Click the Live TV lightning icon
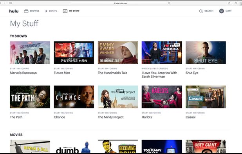The height and width of the screenshot is (154, 242). (x=46, y=11)
